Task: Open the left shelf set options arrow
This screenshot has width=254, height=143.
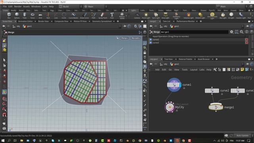Action: (x=127, y=10)
